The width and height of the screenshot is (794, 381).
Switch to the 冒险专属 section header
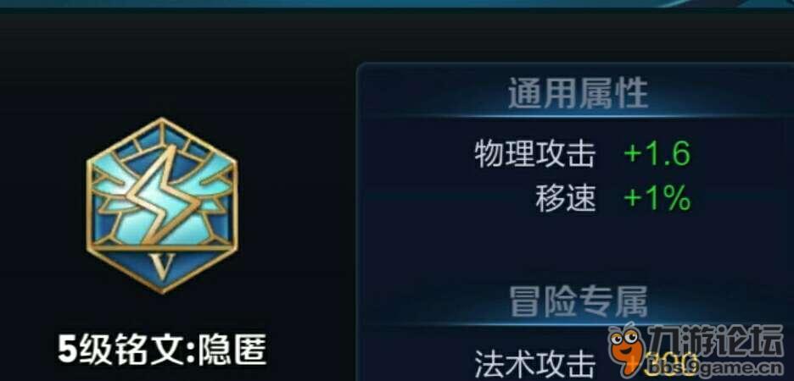[578, 301]
